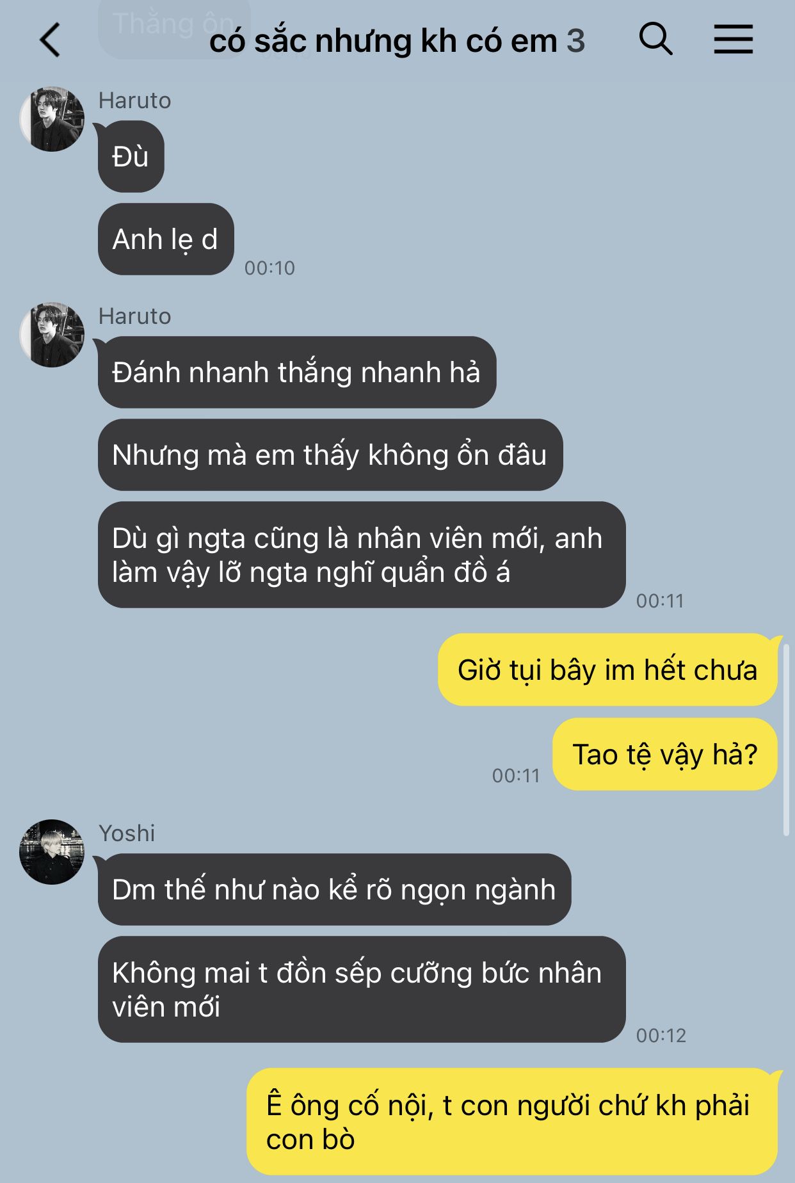795x1183 pixels.
Task: Tap the "Nhưng mà em thấy không ổn đâu" bubble
Action: pos(330,455)
